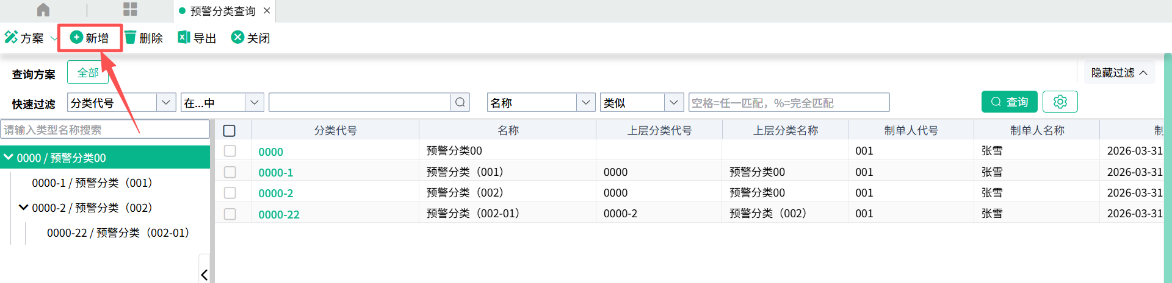Collapse the 0000-2 tree node
The width and height of the screenshot is (1172, 283).
tap(23, 208)
